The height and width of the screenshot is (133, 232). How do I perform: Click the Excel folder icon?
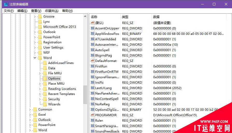click(x=35, y=115)
